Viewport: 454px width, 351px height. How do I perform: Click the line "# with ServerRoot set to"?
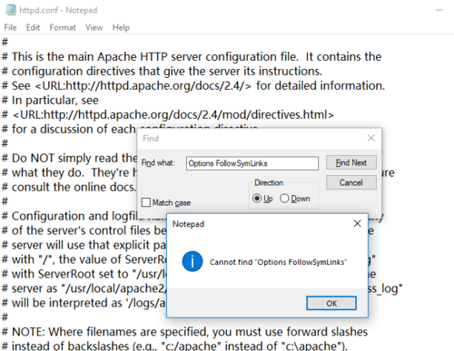84,274
